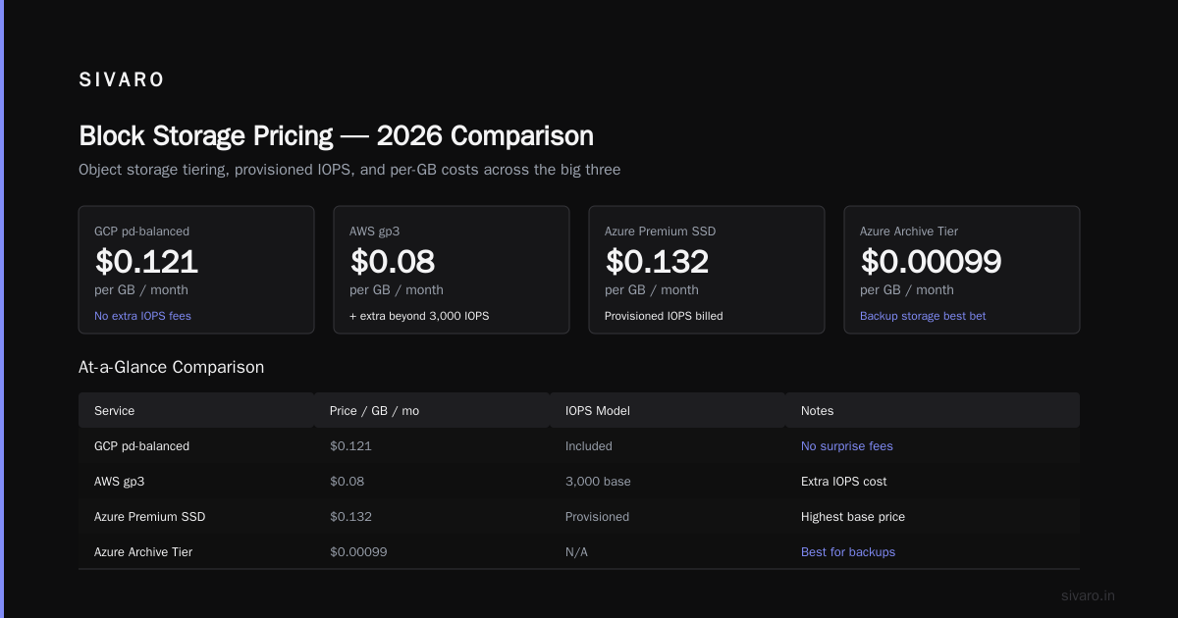Click the Provisioned IOPS billed note
The height and width of the screenshot is (618, 1178).
coord(664,316)
